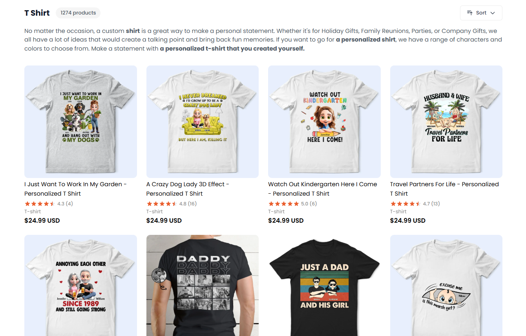
Task: Open the Husband & Wife travel shirt image
Action: point(446,122)
